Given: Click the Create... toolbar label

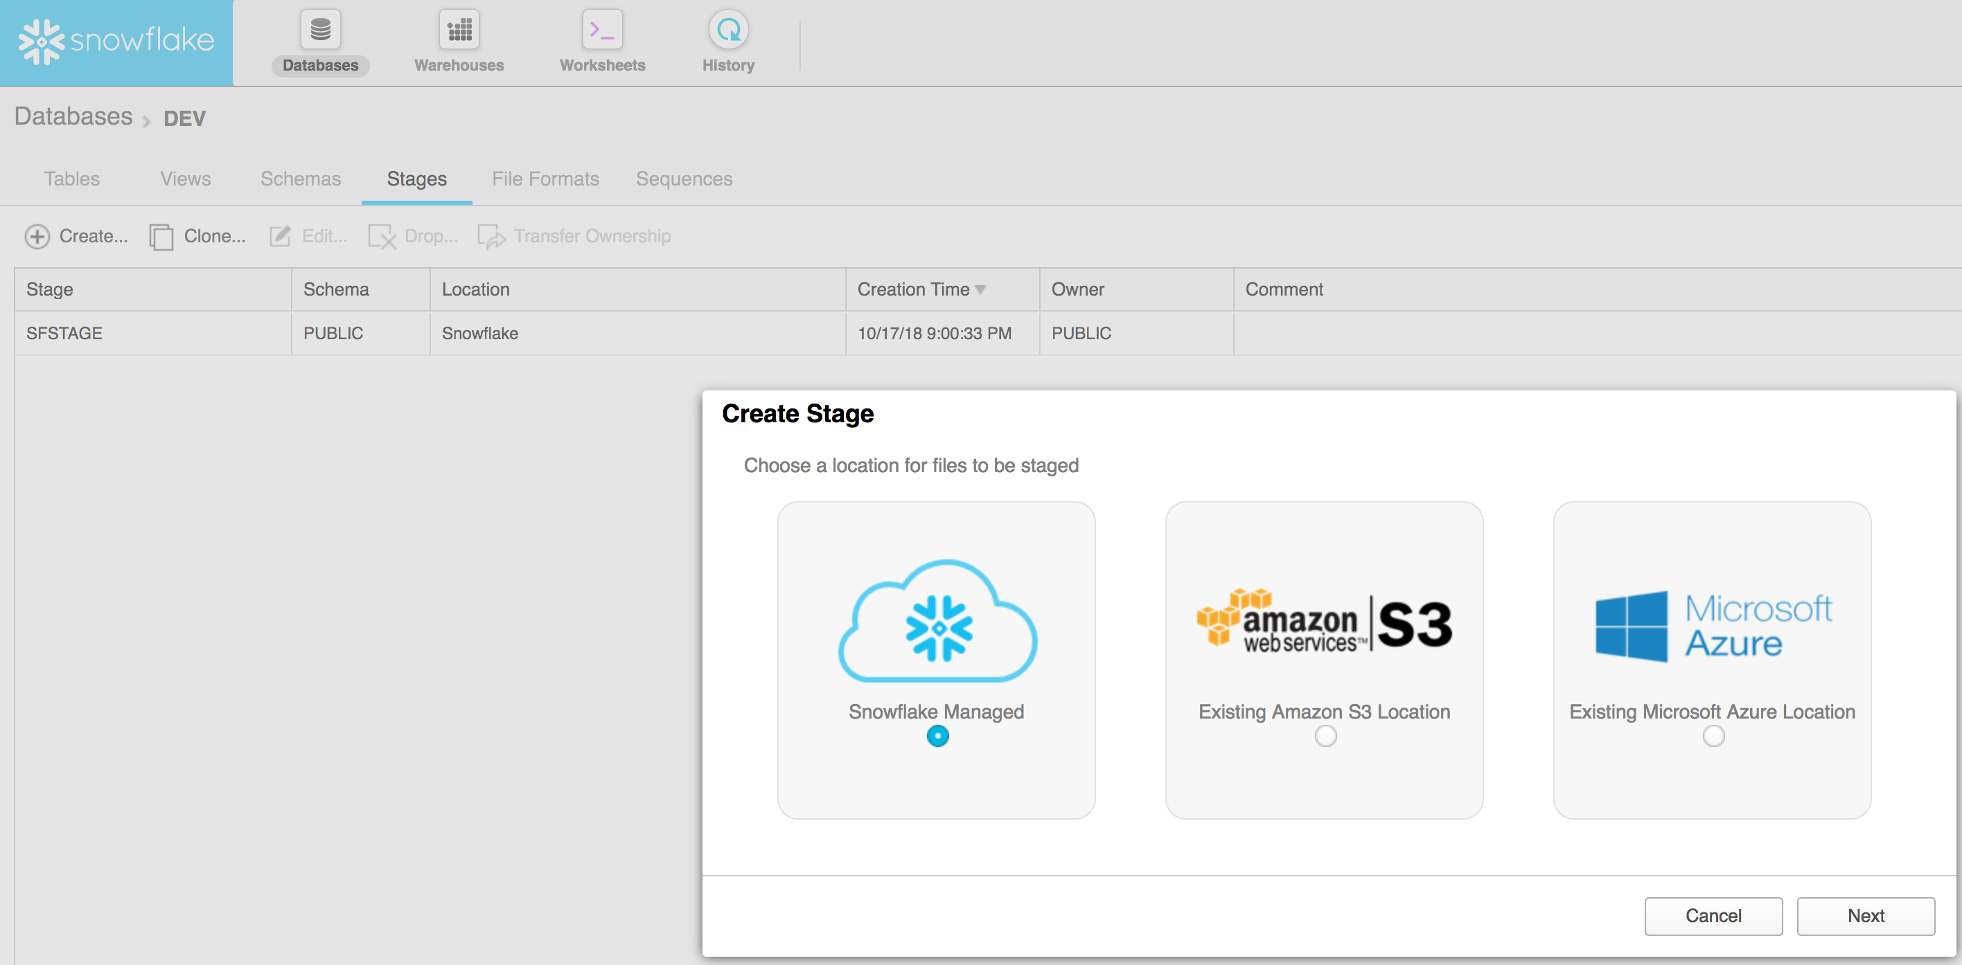Looking at the screenshot, I should click(94, 237).
